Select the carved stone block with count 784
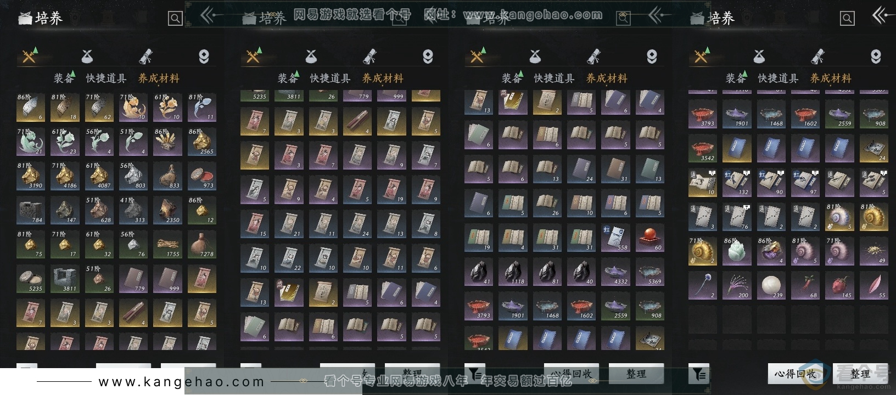The width and height of the screenshot is (896, 395). point(31,210)
